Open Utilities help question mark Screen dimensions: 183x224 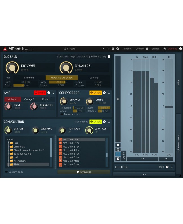pos(167,167)
